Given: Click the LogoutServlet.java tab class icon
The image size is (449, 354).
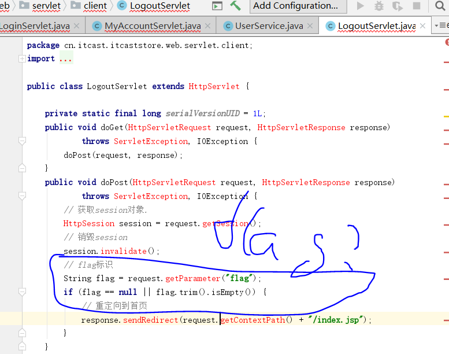Looking at the screenshot, I should pyautogui.click(x=330, y=27).
